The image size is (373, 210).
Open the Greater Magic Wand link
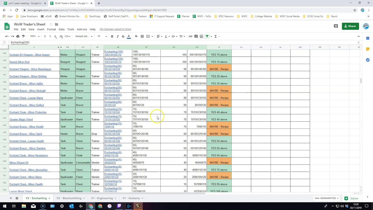coord(21,119)
